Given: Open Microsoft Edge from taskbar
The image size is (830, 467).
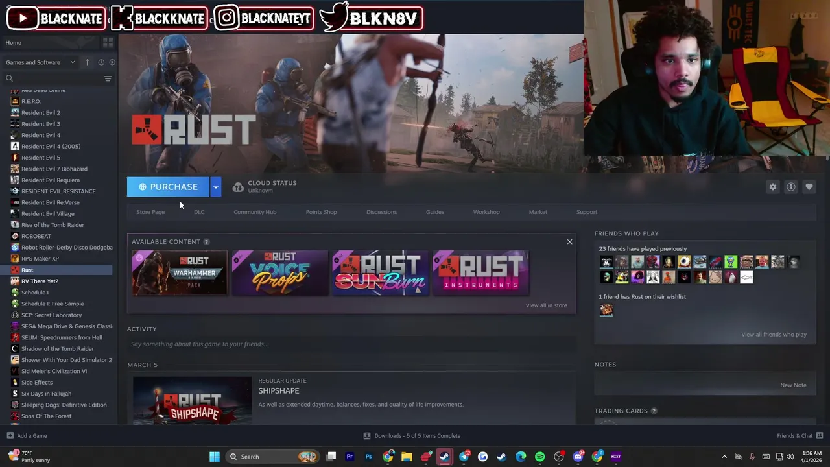Looking at the screenshot, I should (x=521, y=457).
